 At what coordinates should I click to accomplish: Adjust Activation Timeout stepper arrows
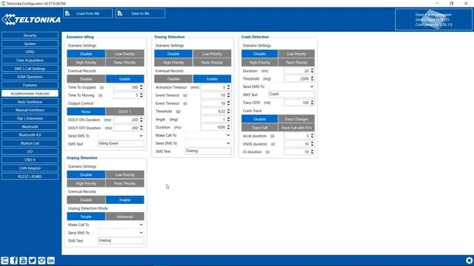pos(229,87)
